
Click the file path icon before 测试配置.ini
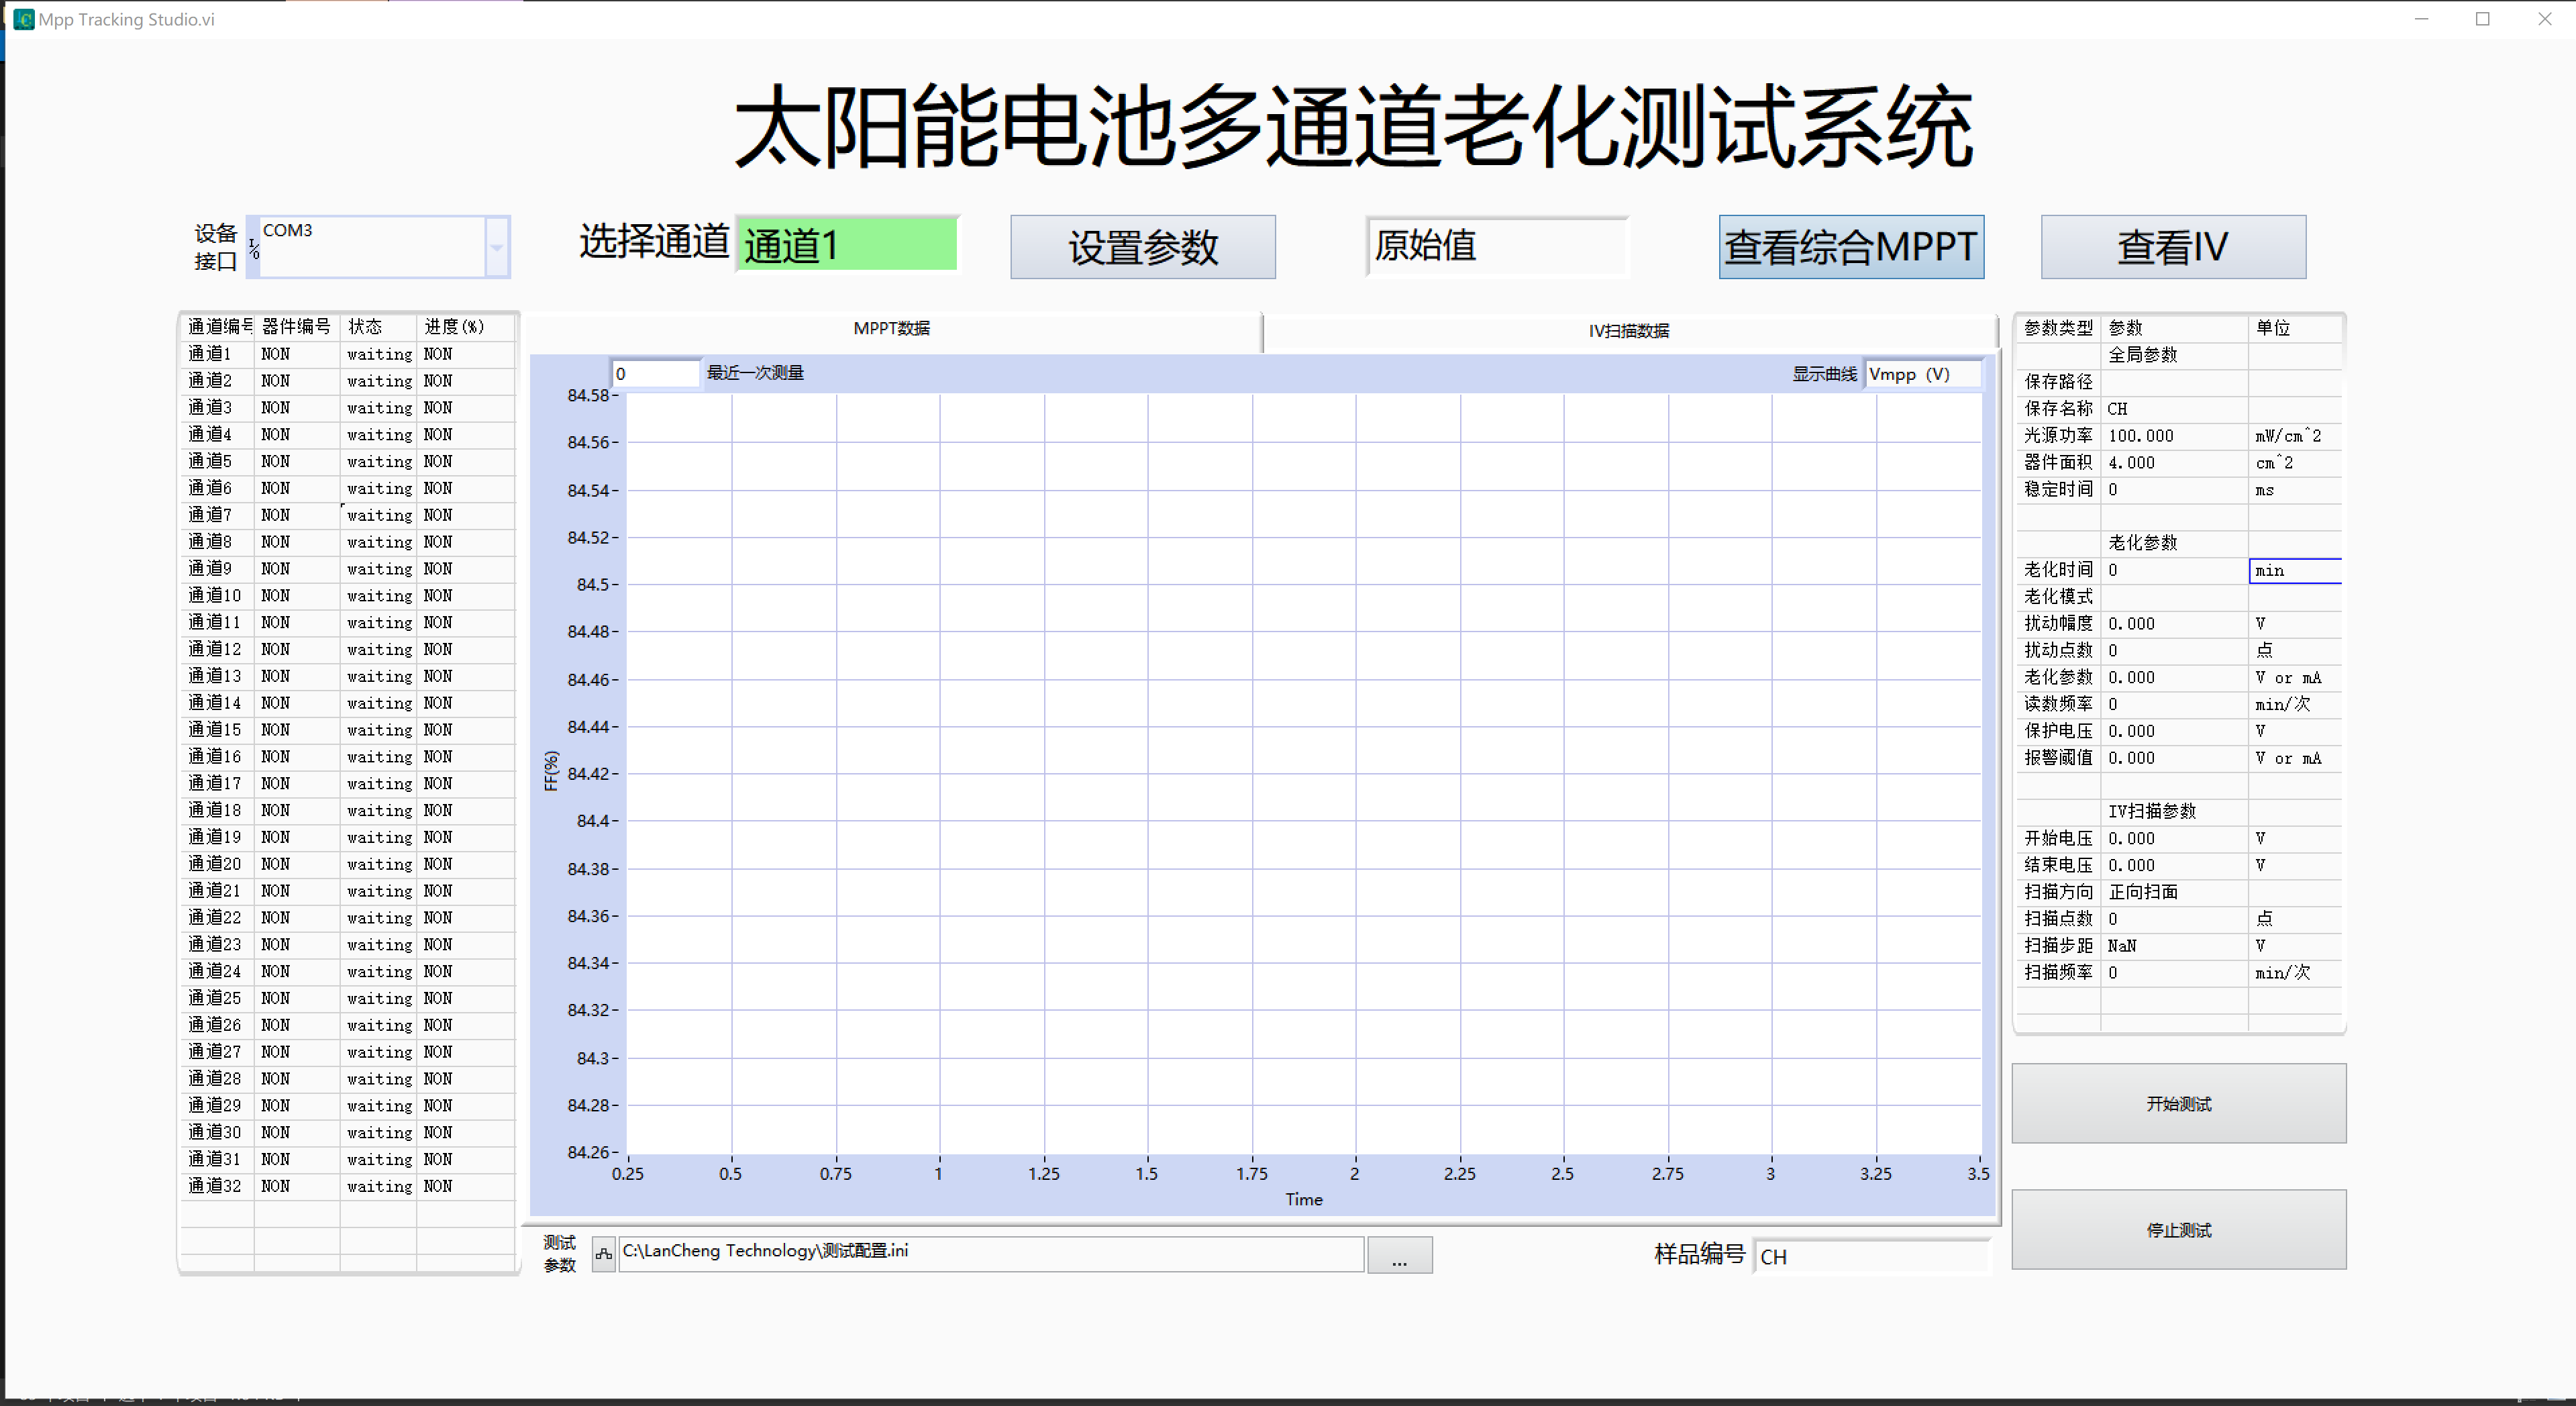603,1254
